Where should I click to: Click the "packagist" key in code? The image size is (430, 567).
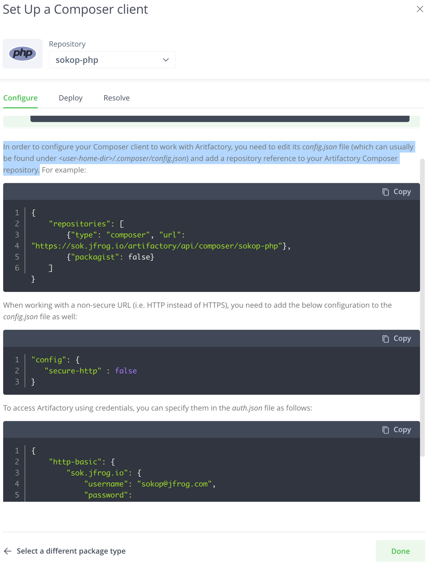pyautogui.click(x=95, y=257)
